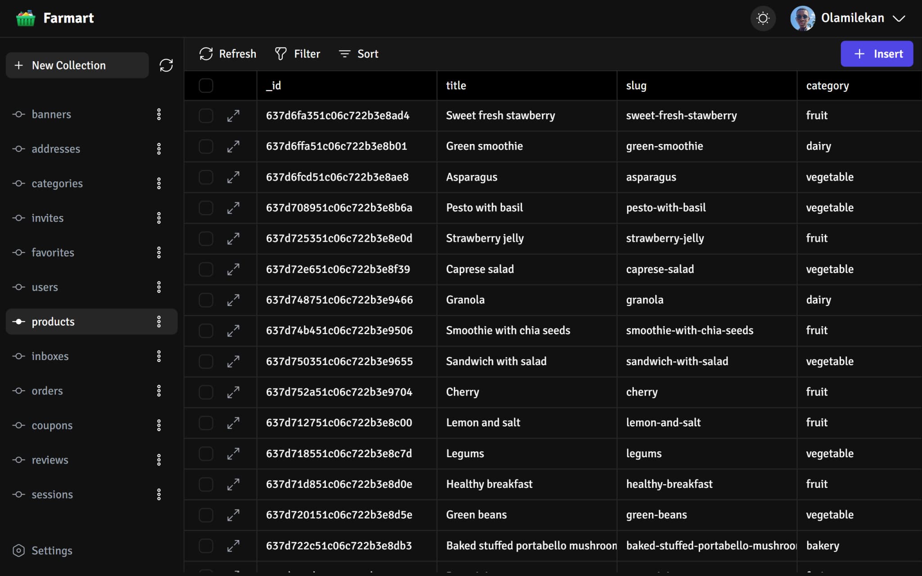Click the category column header
This screenshot has height=576, width=922.
pos(859,85)
